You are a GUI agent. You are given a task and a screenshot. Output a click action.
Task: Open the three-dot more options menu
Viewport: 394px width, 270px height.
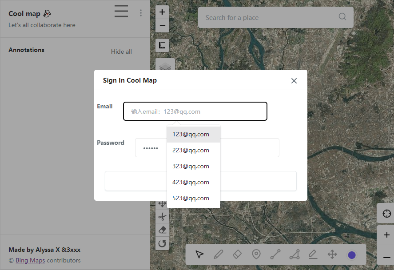[x=141, y=13]
